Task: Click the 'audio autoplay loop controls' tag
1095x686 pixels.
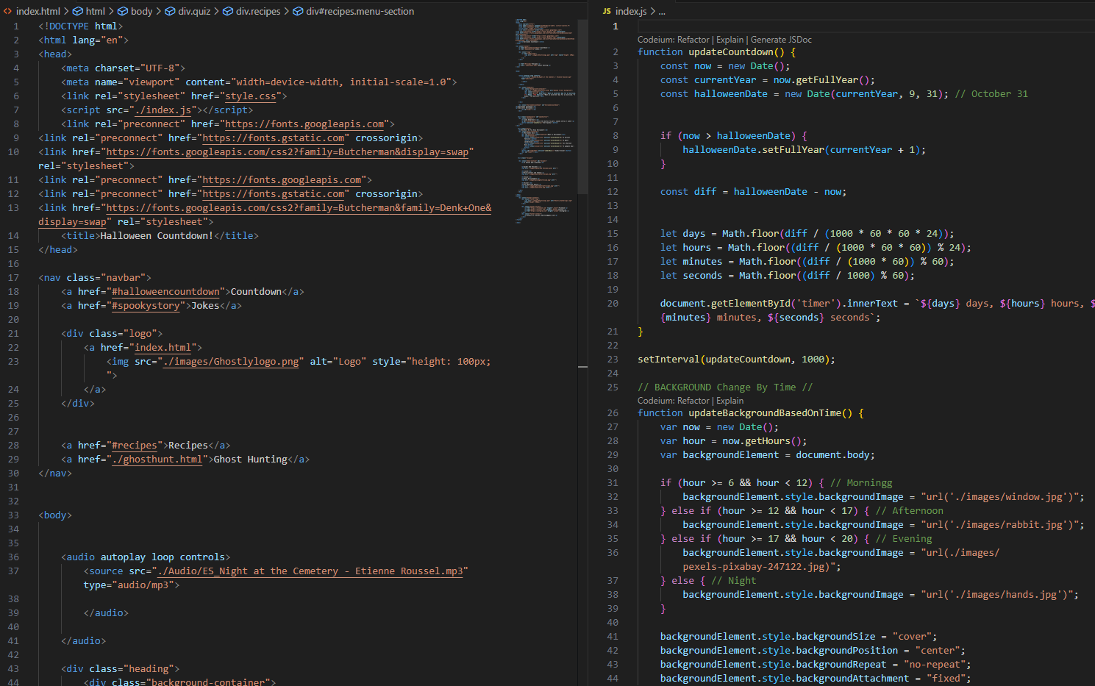Action: click(146, 557)
